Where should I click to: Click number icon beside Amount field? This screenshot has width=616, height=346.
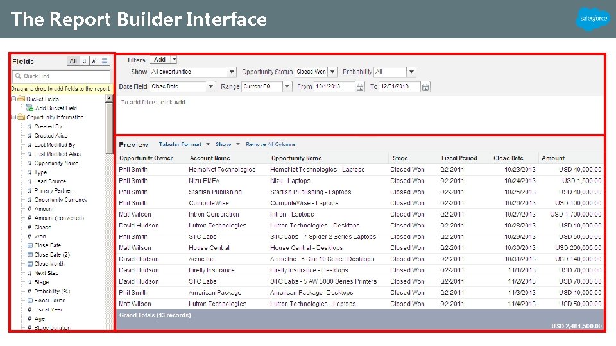[x=30, y=209]
